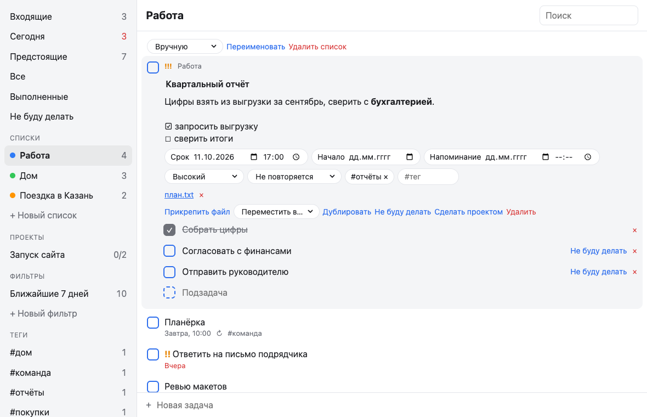Click Прикрепить файл link
647x417 pixels.
(x=197, y=212)
